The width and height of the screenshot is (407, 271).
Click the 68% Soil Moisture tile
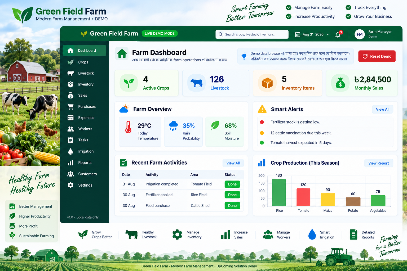(x=224, y=132)
